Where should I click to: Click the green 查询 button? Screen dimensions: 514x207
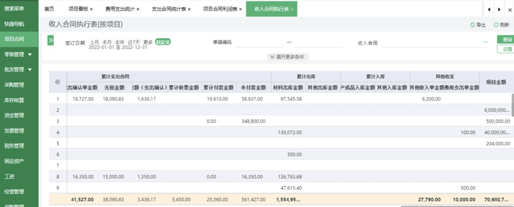(x=505, y=39)
